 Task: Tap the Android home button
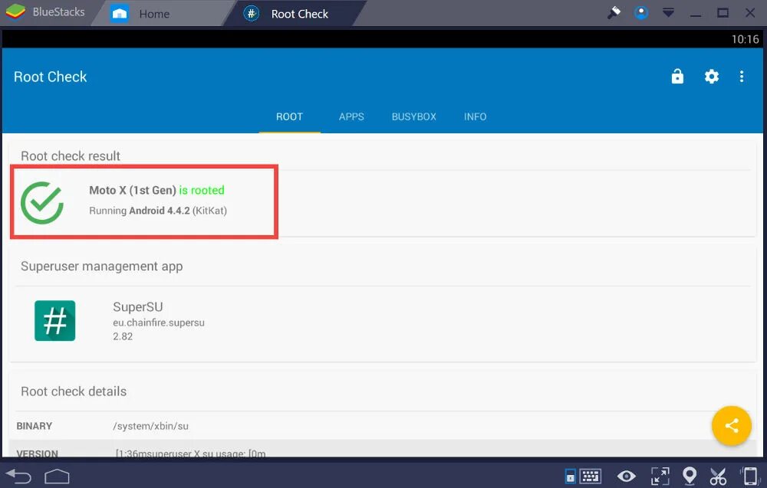point(57,477)
